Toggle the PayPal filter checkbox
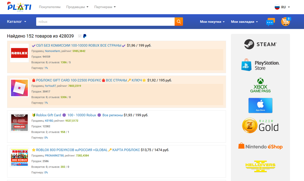 80,36
